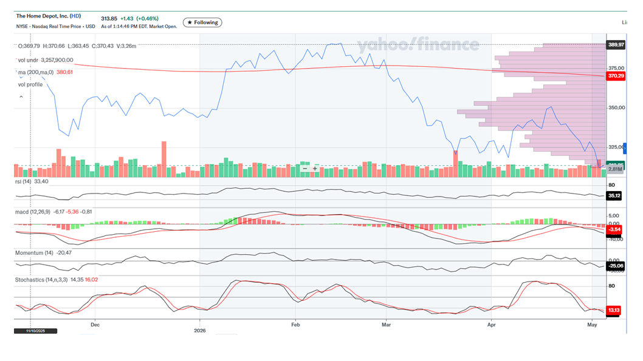Expand the blue side panel arrow tab

(x=625, y=148)
